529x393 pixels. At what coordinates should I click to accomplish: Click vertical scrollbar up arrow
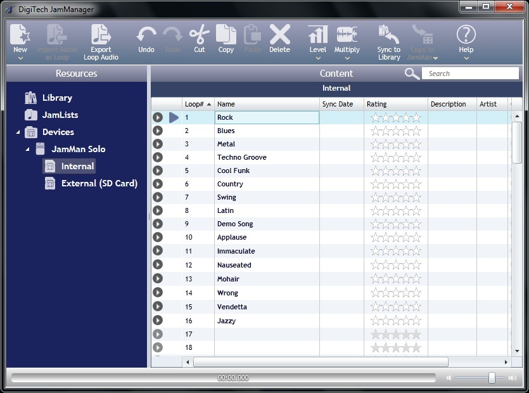coord(517,116)
